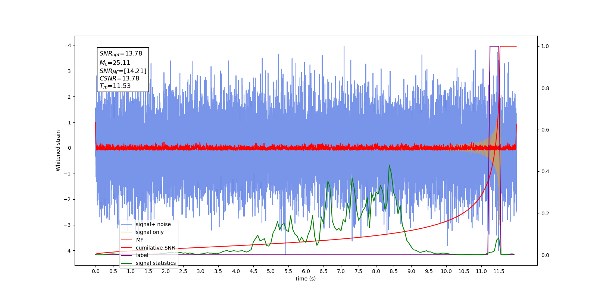The height and width of the screenshot is (298, 597).
Task: Click the x-axis tick label 4.0
Action: pos(236,271)
